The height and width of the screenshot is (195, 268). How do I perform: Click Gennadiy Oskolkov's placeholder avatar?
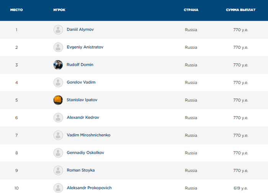[58, 153]
